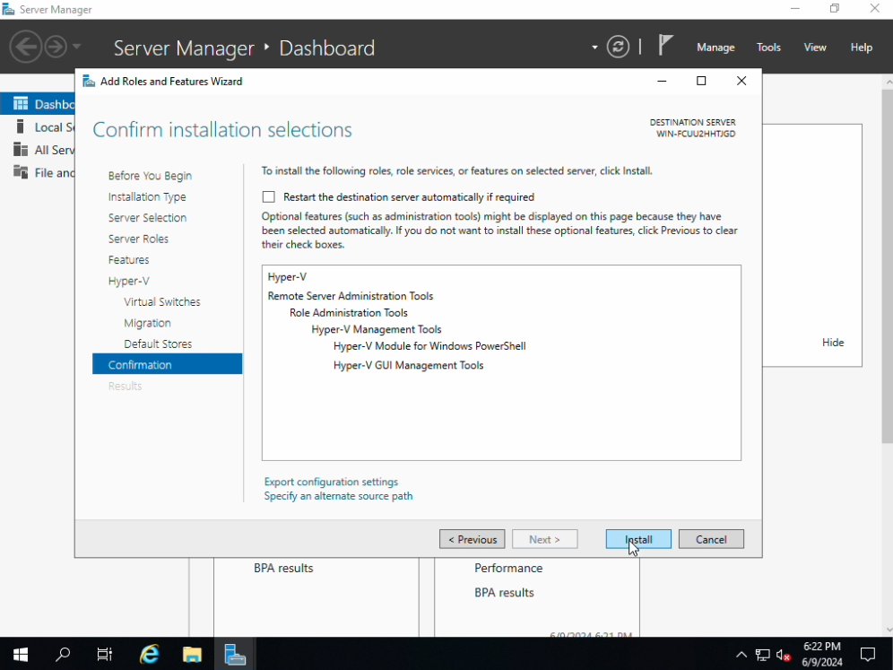Open Internet Explorer from taskbar
Viewport: 893px width, 670px height.
(149, 654)
